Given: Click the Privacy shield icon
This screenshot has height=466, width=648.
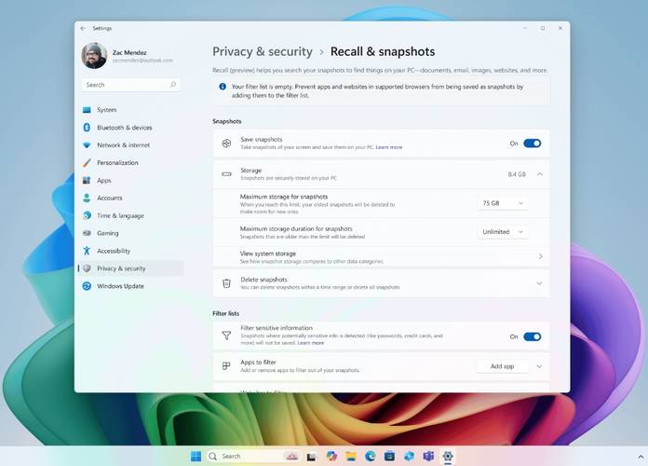Looking at the screenshot, I should pos(87,268).
